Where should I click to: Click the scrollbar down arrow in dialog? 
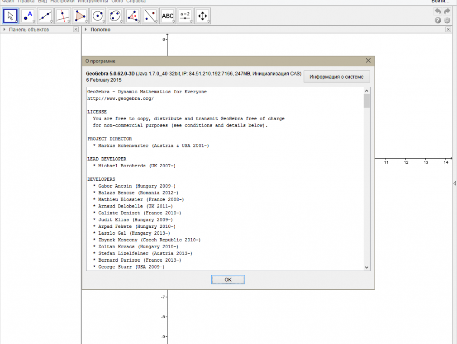[367, 268]
